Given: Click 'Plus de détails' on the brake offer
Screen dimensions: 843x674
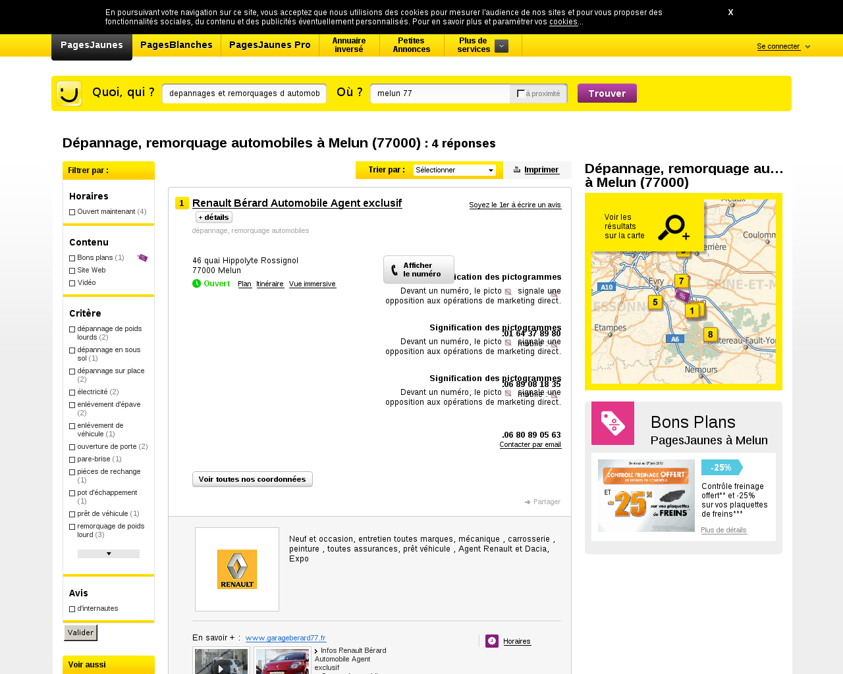Looking at the screenshot, I should pos(724,531).
